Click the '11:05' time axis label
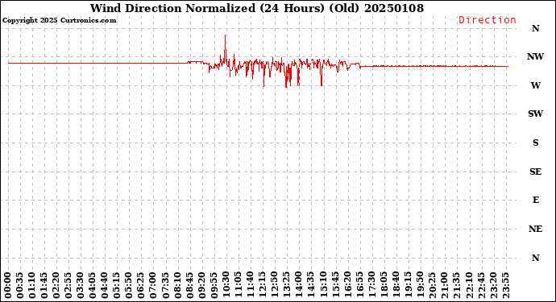The width and height of the screenshot is (556, 302). [238, 286]
